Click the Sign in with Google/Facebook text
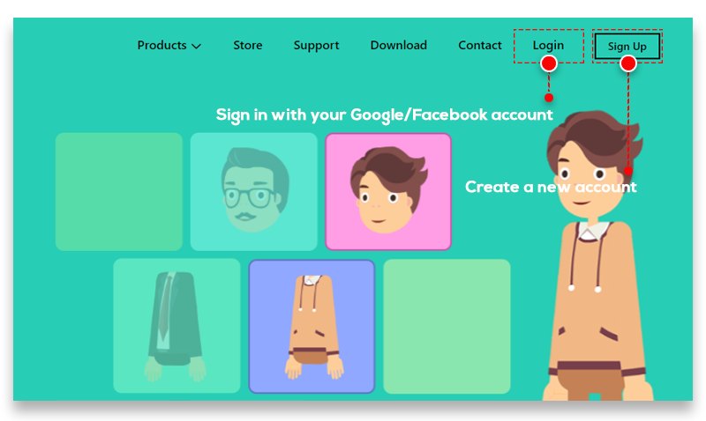706x421 pixels. coord(384,115)
